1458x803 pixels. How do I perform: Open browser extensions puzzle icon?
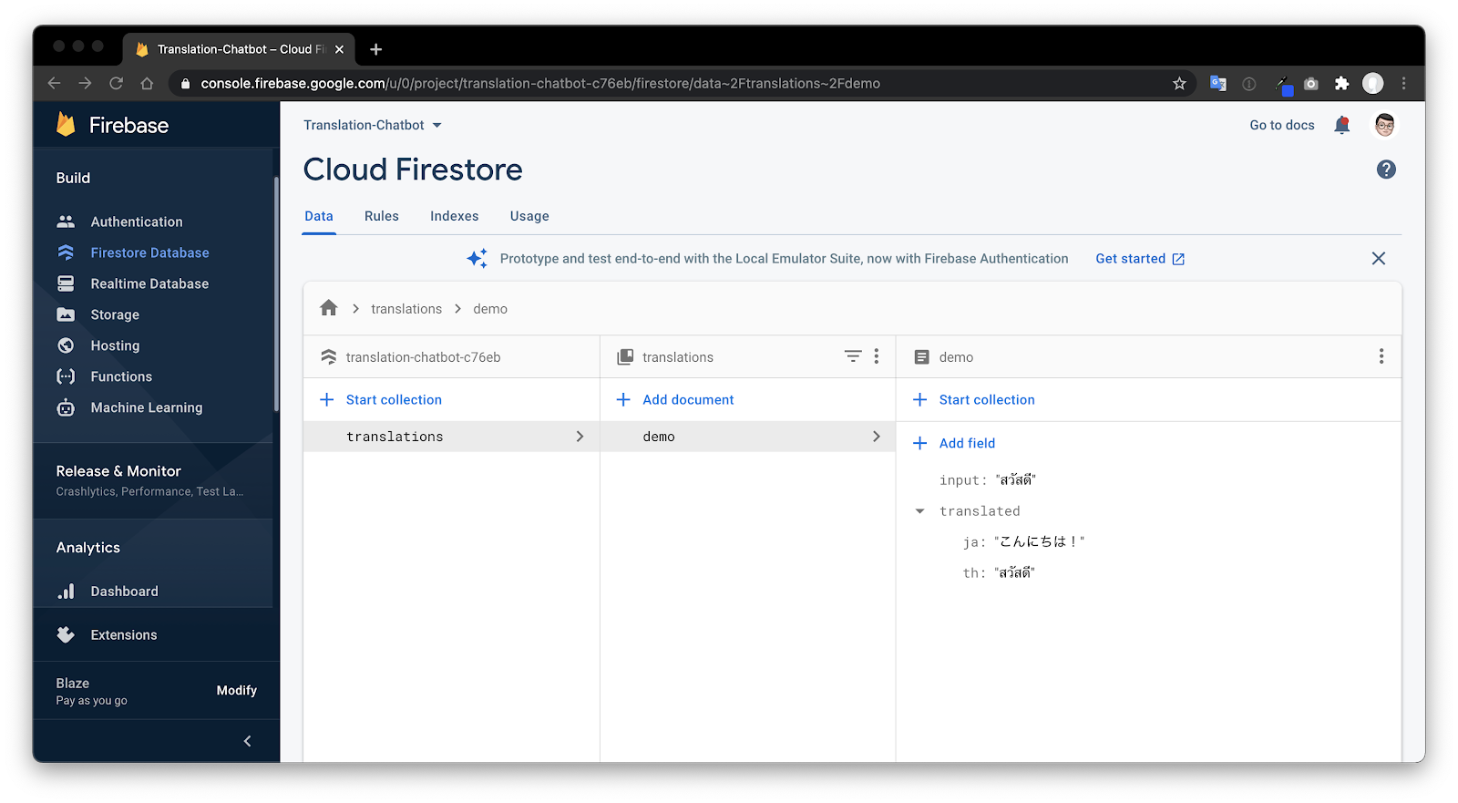tap(1341, 84)
